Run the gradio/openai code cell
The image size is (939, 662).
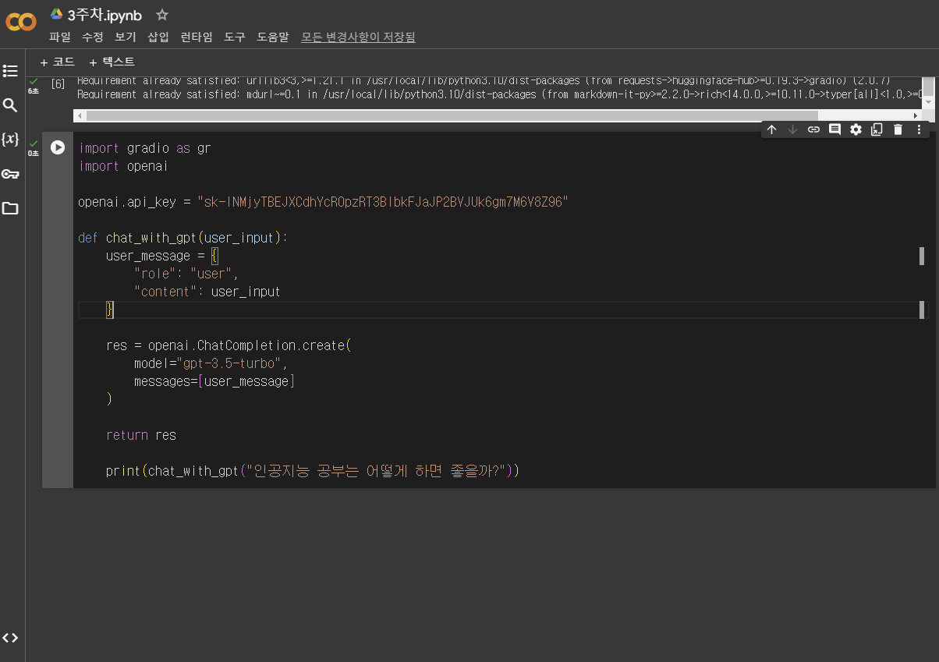(58, 147)
